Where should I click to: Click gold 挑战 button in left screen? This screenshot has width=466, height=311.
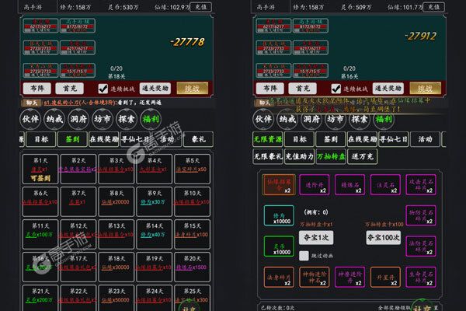193,89
